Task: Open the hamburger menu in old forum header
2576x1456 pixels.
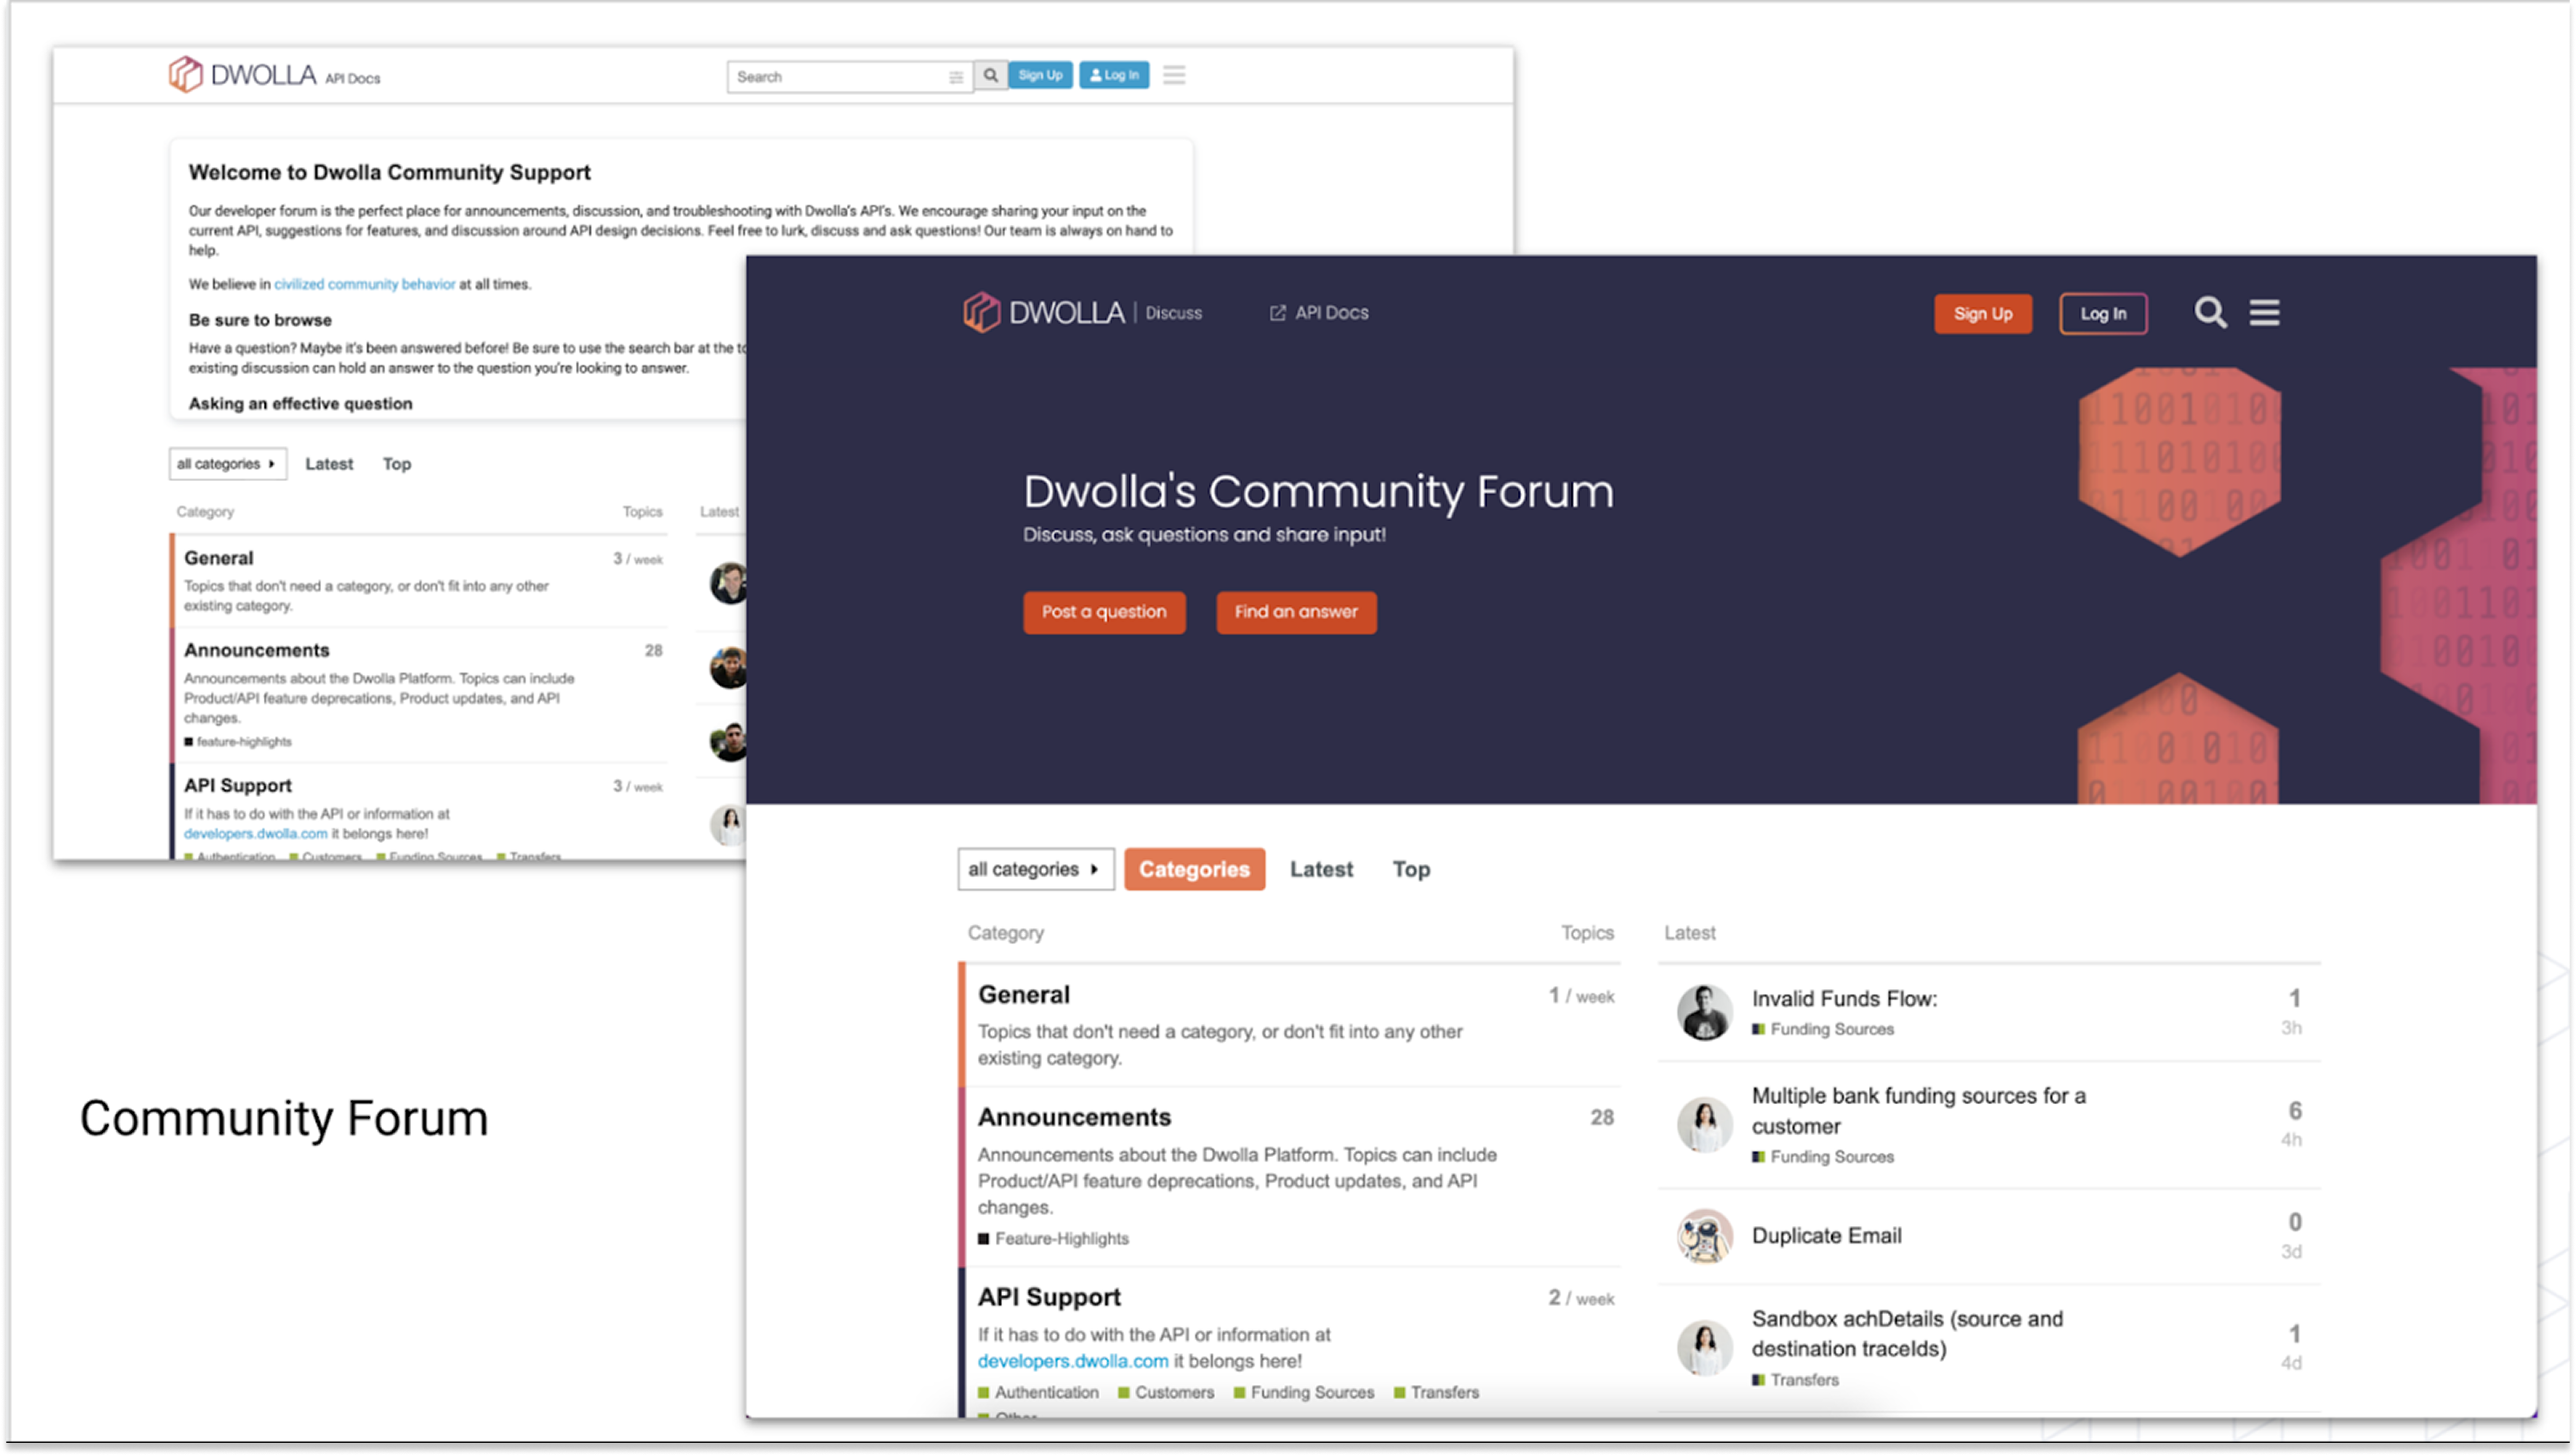Action: pyautogui.click(x=1174, y=75)
